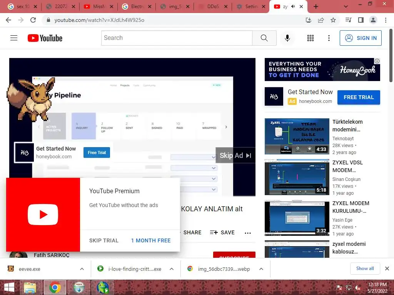Open the tab search dropdown chevron
The width and height of the screenshot is (394, 295).
coord(346,7)
